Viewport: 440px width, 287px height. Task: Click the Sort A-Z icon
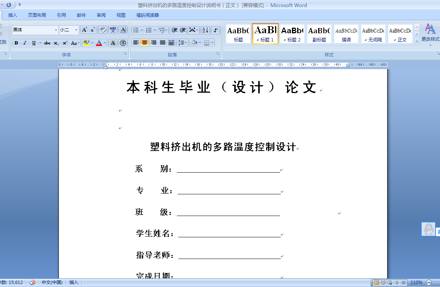pos(205,30)
